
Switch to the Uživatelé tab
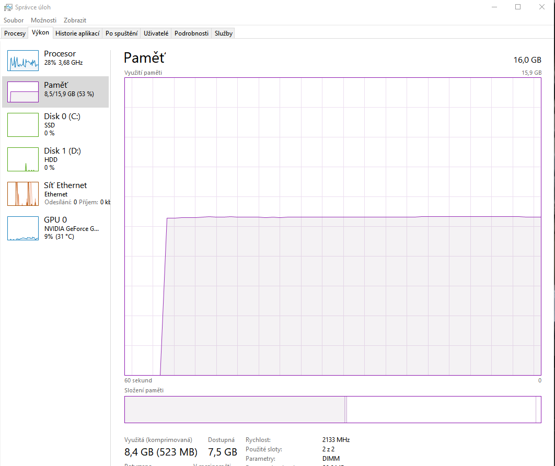(156, 33)
